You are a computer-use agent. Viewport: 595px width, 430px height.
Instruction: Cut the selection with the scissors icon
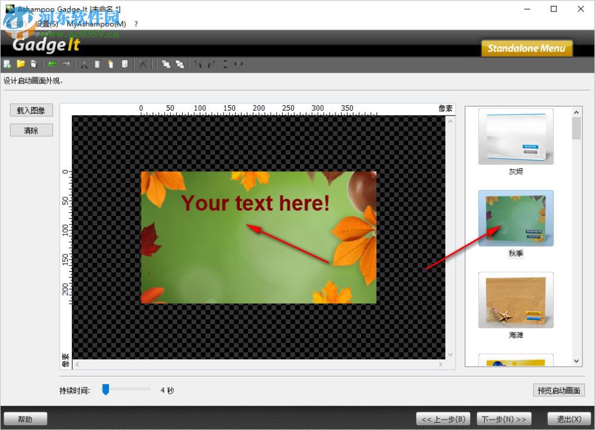84,64
